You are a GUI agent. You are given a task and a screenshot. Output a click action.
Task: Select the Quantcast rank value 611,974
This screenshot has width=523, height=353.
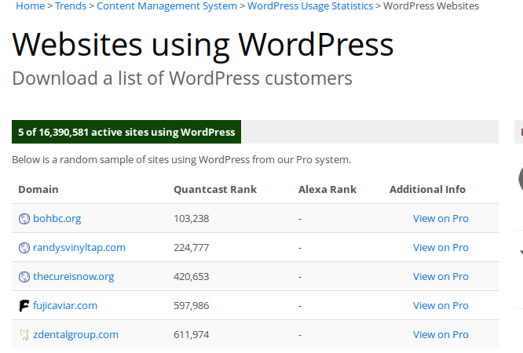point(192,335)
